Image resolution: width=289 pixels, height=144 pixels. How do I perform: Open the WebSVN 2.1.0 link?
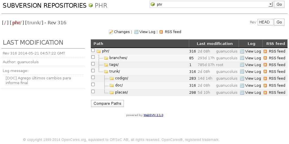click(x=153, y=115)
